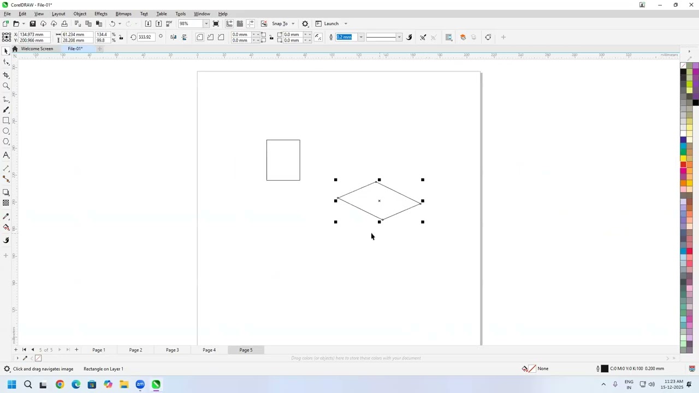The image size is (699, 393).
Task: Switch to Page 3 tab
Action: 173,350
